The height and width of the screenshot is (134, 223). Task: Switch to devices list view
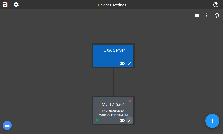(197, 15)
